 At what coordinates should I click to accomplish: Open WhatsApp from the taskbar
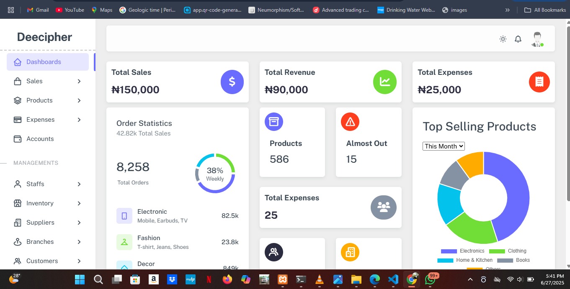click(430, 279)
